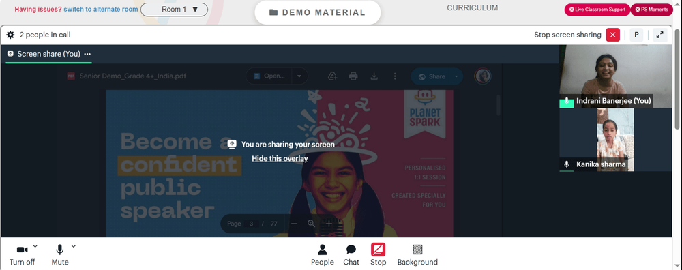
Task: Click Kanika sharma microphone indicator
Action: [566, 164]
